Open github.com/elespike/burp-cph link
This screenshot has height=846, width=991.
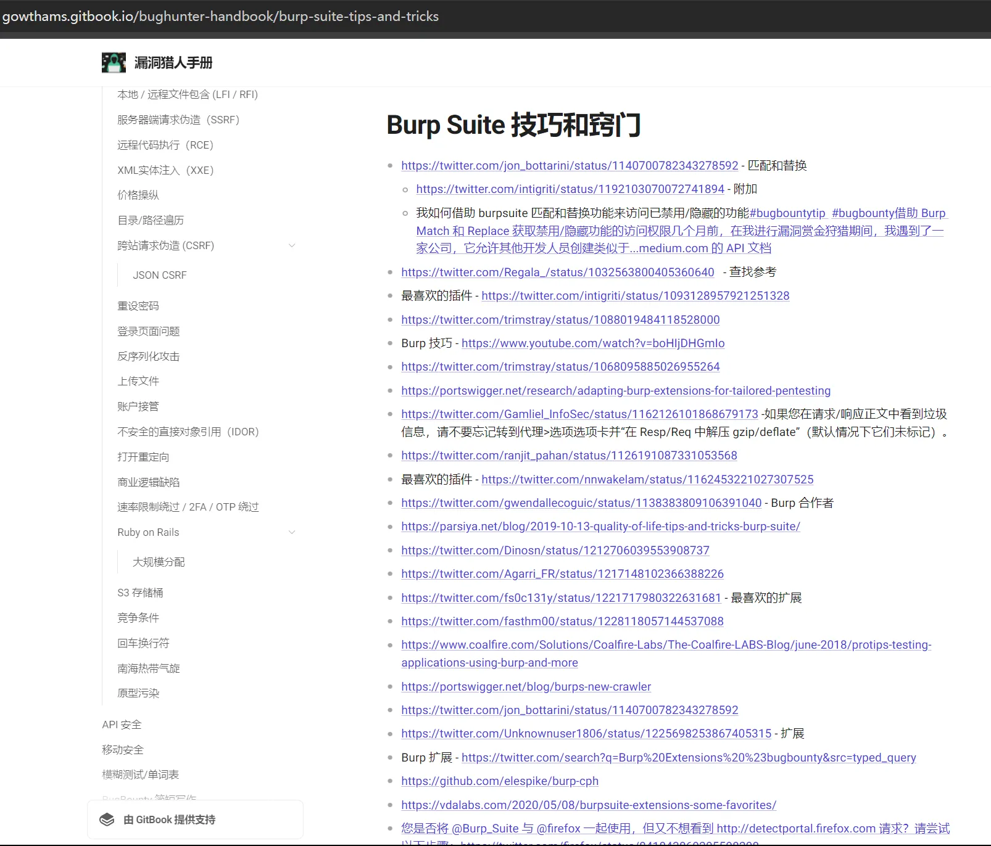pos(500,781)
